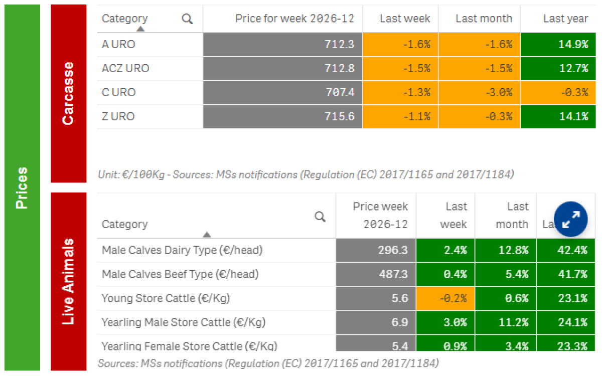Click the Male Calves Dairy Type row
Screen dimensions: 602x376
click(182, 250)
